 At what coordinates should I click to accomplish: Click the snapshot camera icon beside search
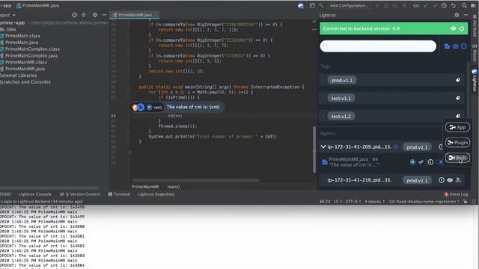tap(456, 46)
